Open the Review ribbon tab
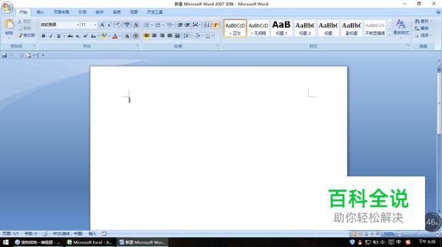 [x=117, y=12]
